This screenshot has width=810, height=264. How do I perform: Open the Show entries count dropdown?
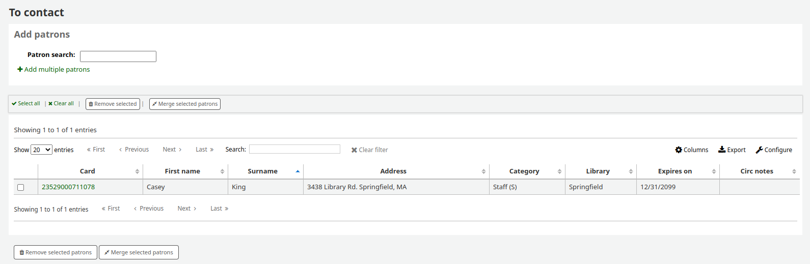pos(41,150)
